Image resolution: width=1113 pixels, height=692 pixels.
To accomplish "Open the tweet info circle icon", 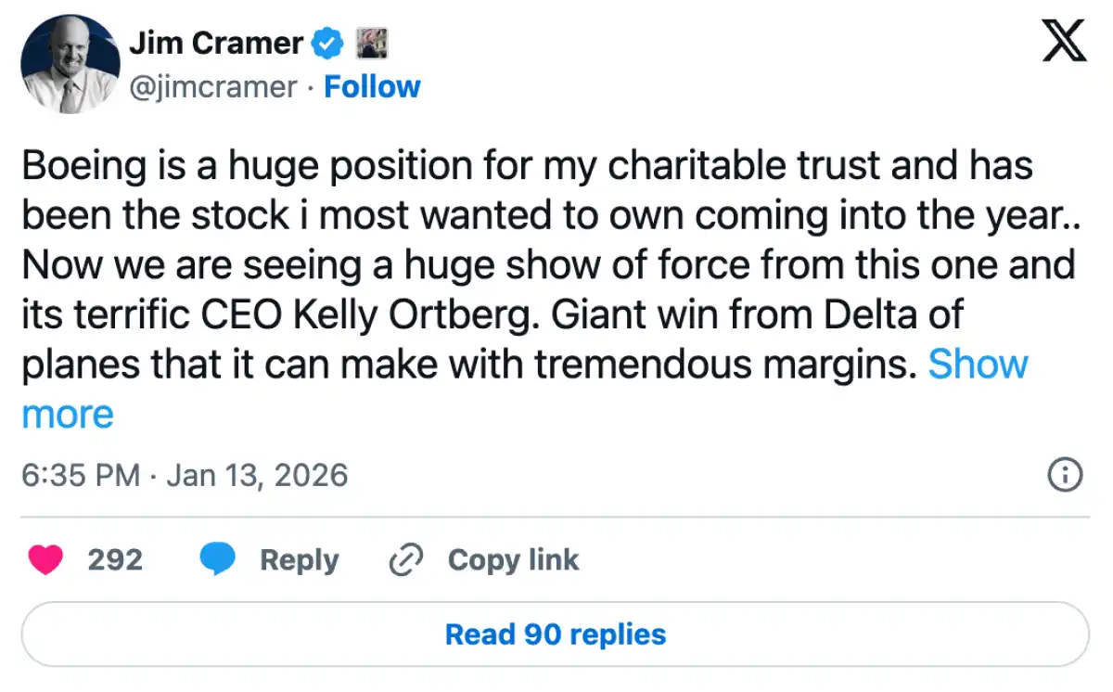I will (x=1065, y=476).
